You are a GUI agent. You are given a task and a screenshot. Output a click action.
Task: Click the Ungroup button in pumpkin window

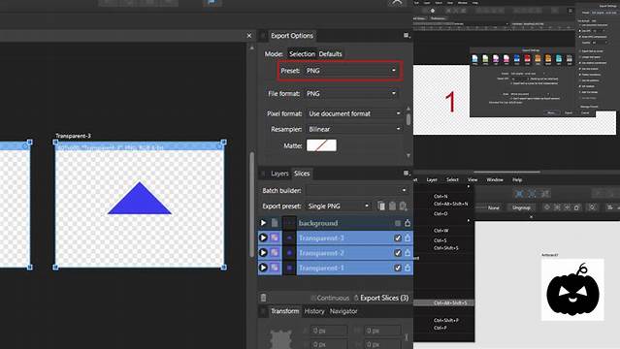(521, 207)
